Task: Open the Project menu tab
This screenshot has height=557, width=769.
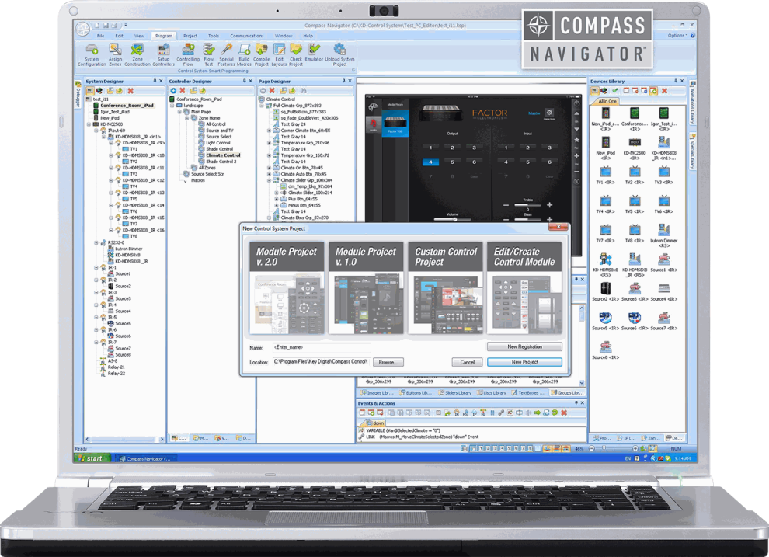Action: click(x=190, y=36)
